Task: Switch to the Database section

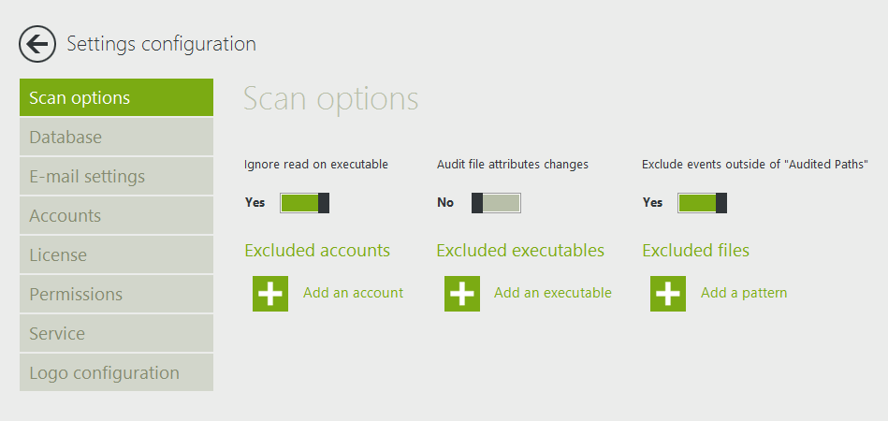Action: (116, 138)
